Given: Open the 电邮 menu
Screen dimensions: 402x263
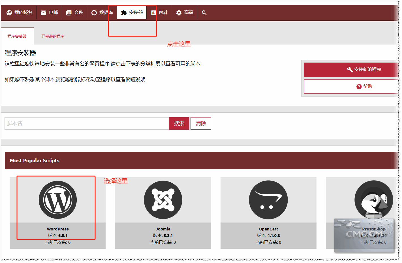Looking at the screenshot, I should pyautogui.click(x=50, y=12).
